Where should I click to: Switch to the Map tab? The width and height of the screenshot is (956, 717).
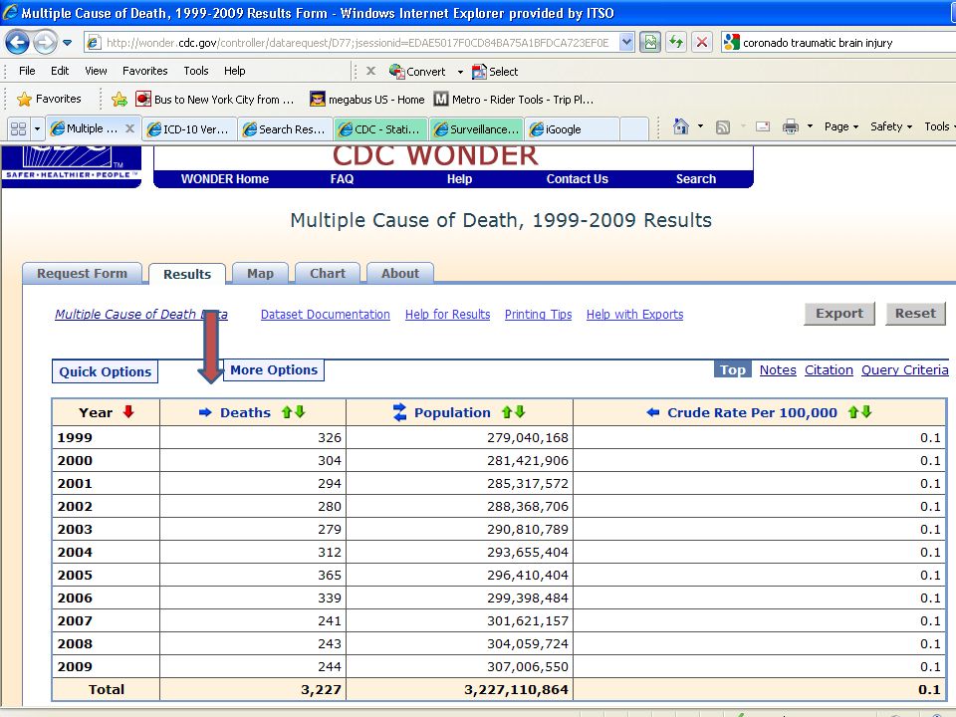click(260, 273)
